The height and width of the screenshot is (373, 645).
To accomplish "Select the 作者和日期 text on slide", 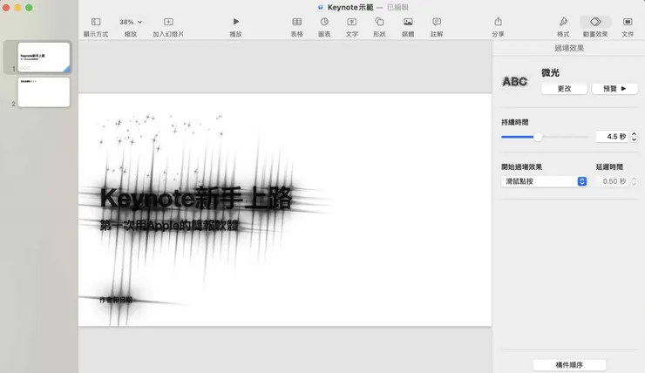I will coord(116,300).
